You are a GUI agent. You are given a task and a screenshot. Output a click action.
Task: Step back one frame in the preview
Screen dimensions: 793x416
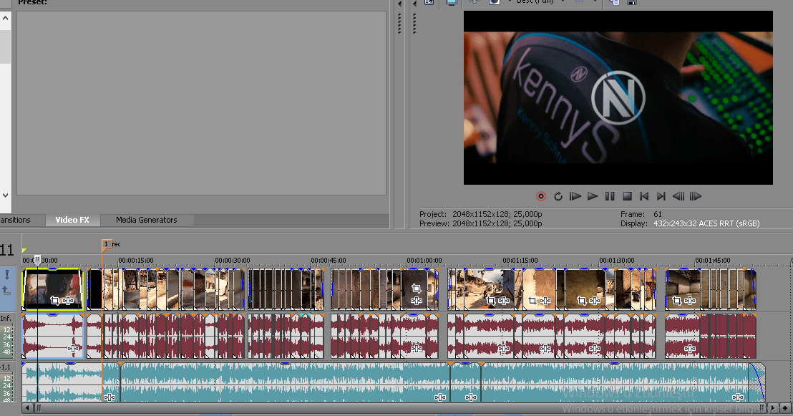pyautogui.click(x=678, y=196)
